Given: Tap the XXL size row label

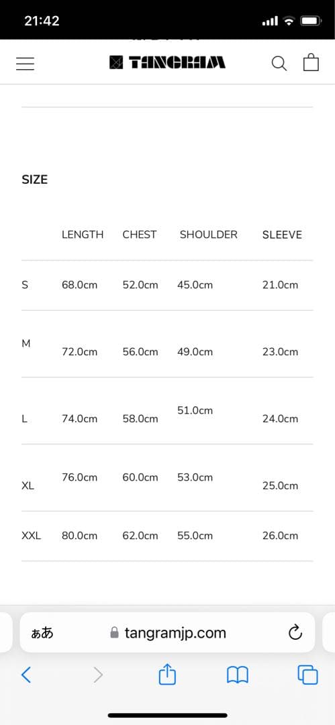Looking at the screenshot, I should [x=32, y=536].
